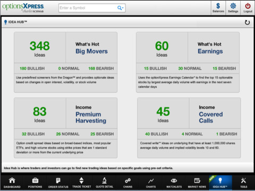Image resolution: width=255 pixels, height=191 pixels.
Task: Filter Earnings by 30 Normal
Action: click(190, 68)
